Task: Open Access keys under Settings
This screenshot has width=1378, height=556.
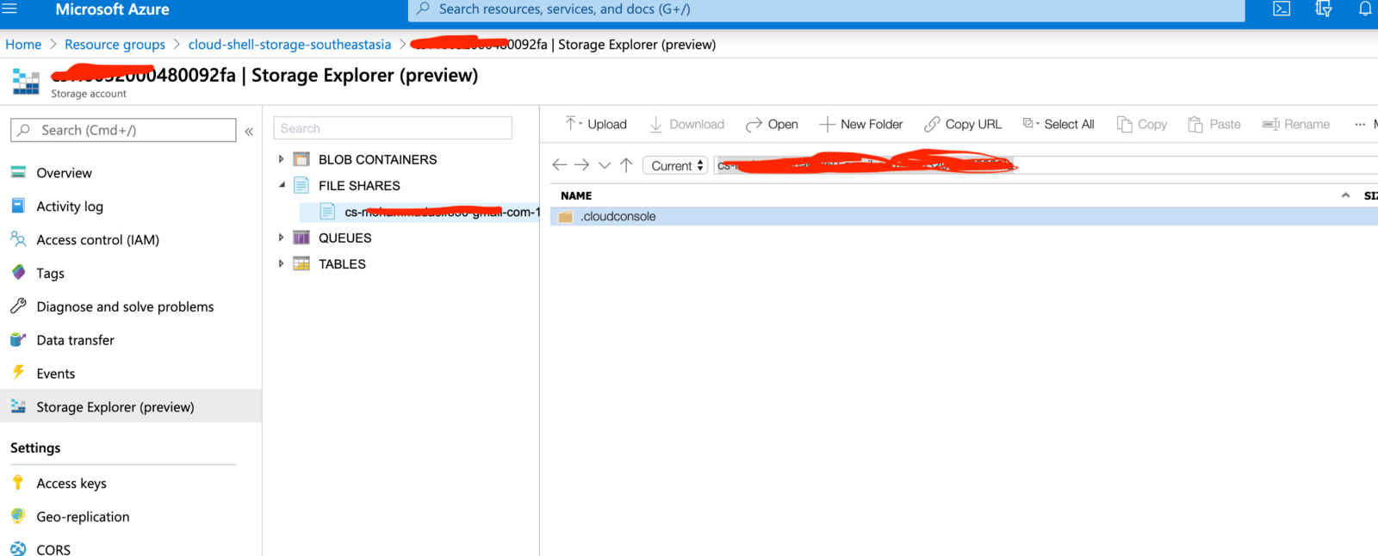Action: [x=71, y=484]
